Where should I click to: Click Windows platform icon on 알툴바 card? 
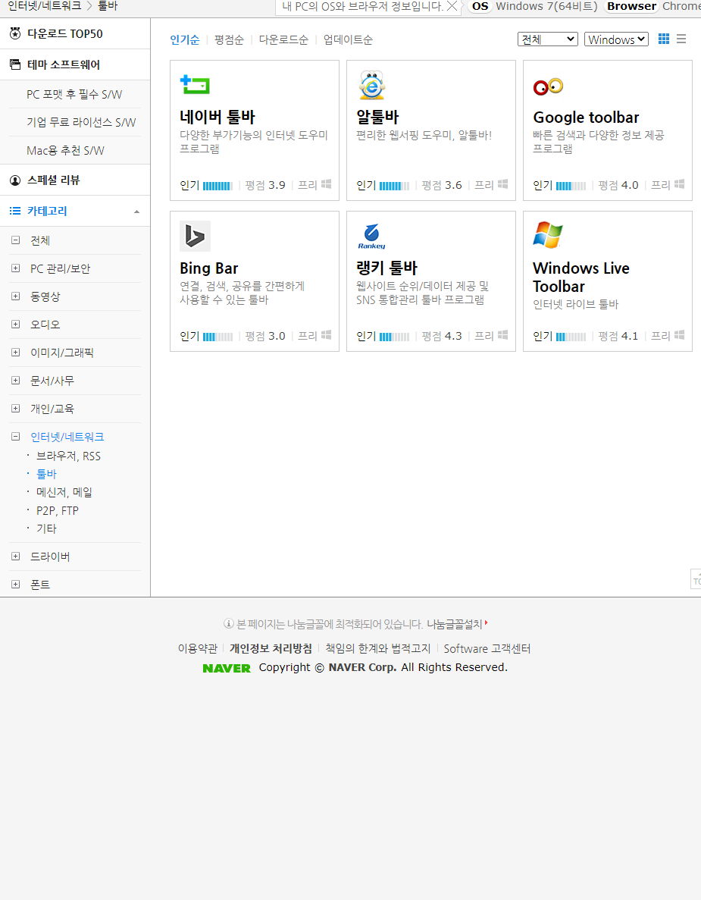click(x=503, y=184)
